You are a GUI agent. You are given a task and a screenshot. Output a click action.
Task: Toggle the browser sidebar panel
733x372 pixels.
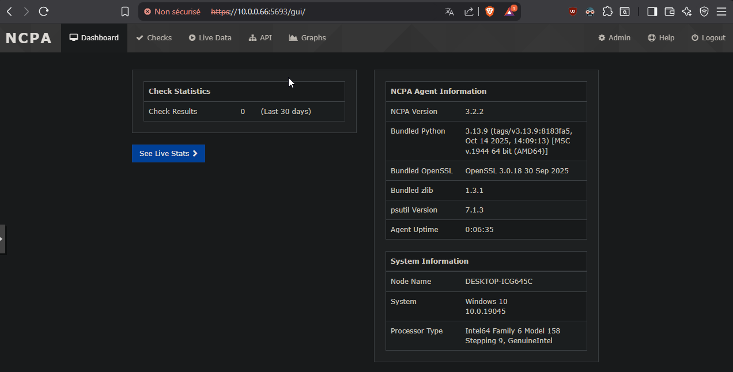[x=652, y=12]
